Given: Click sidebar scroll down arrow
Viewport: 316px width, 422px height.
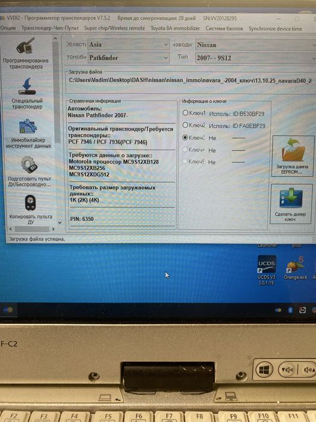Looking at the screenshot, I should click(60, 223).
